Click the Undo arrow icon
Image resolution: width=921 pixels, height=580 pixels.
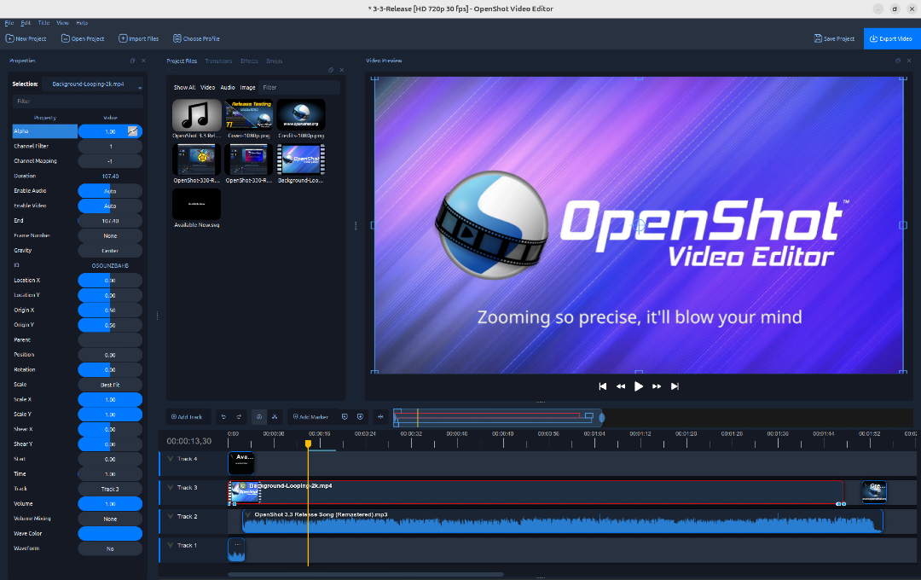click(224, 416)
